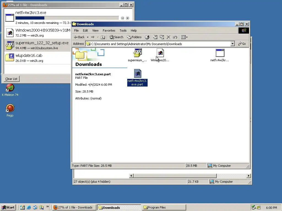
Task: Click the address bar path field
Action: (158, 44)
